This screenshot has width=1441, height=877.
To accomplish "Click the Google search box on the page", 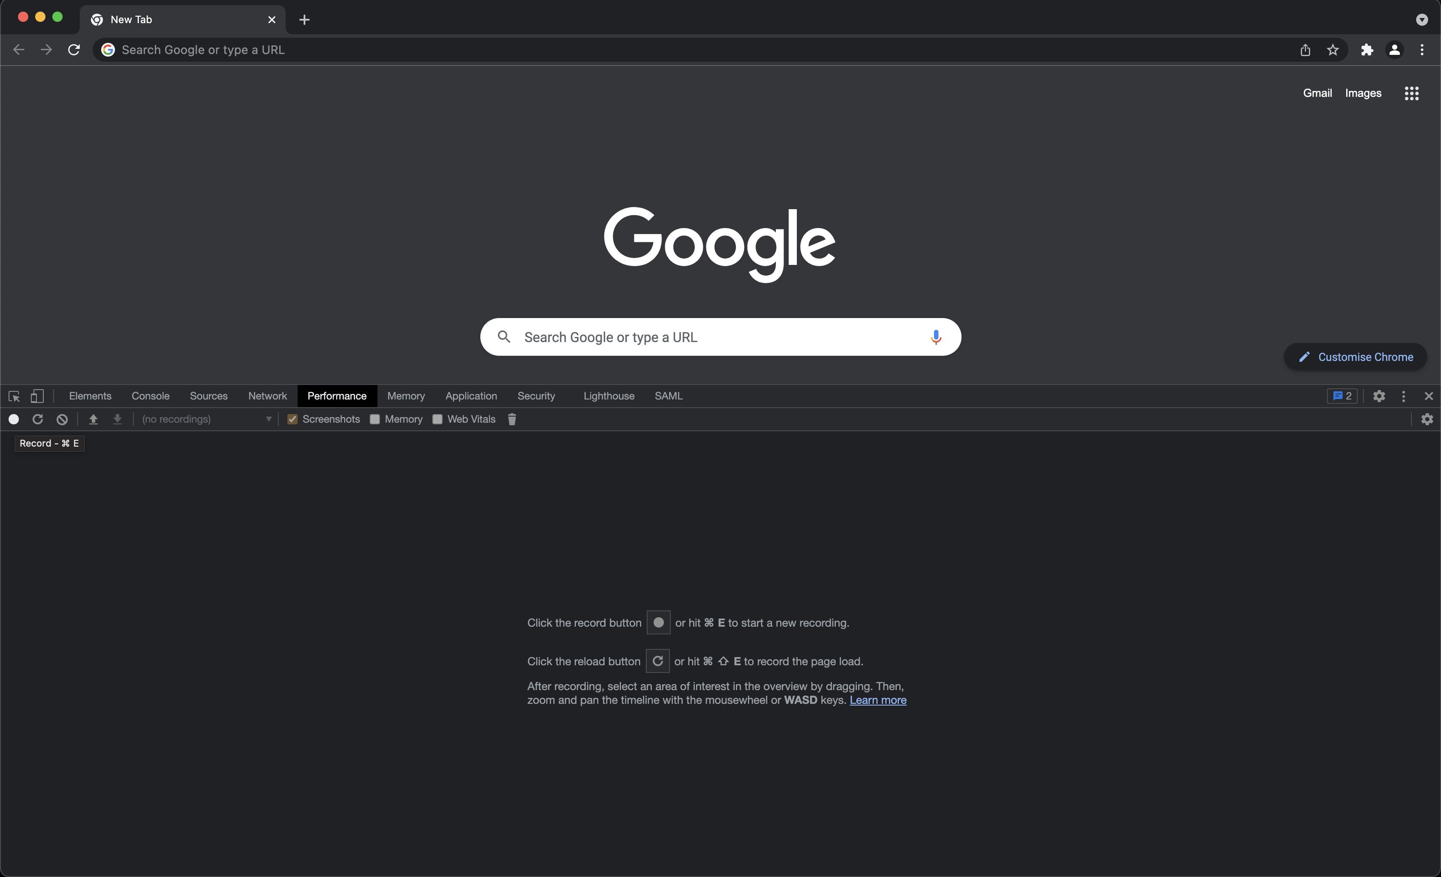I will 720,337.
